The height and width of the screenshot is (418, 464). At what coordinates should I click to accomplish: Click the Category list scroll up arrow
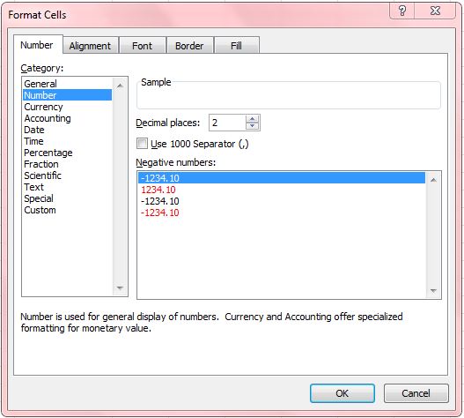120,86
